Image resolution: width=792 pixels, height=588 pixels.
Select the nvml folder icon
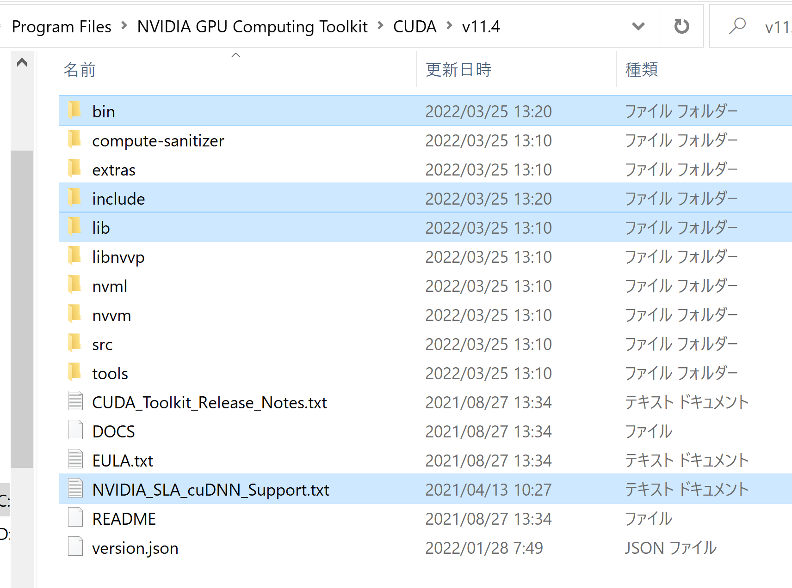[x=74, y=285]
